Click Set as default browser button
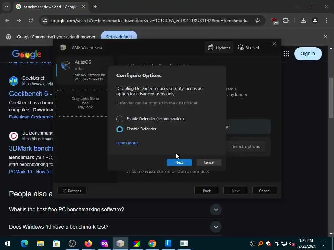Screen dimensions: 334x250 119,36
